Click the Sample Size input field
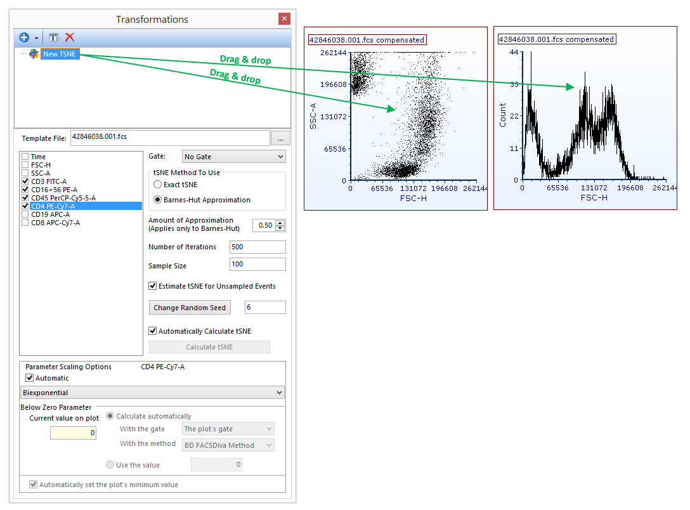The image size is (690, 510). point(257,265)
